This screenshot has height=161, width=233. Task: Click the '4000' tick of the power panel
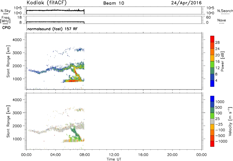pyautogui.click(x=17, y=40)
